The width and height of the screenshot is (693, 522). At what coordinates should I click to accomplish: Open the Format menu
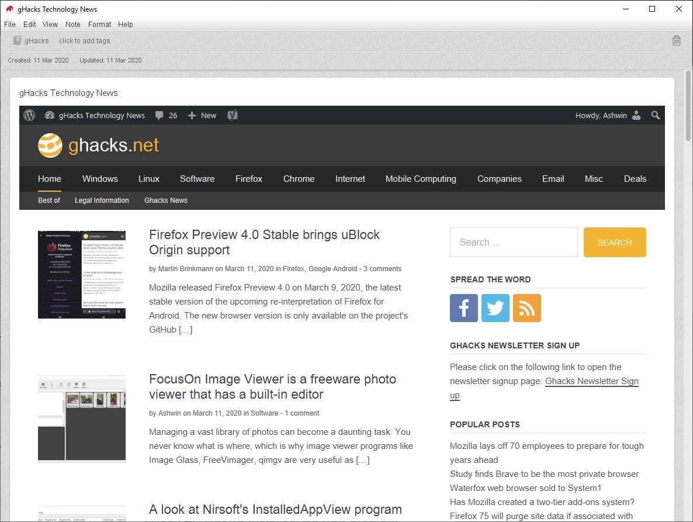click(x=99, y=25)
